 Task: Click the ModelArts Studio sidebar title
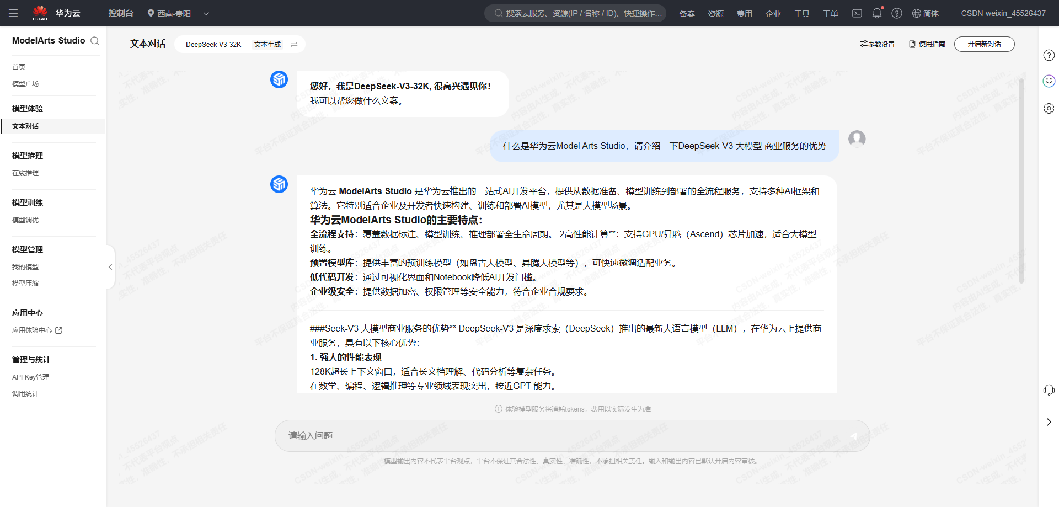[x=49, y=41]
